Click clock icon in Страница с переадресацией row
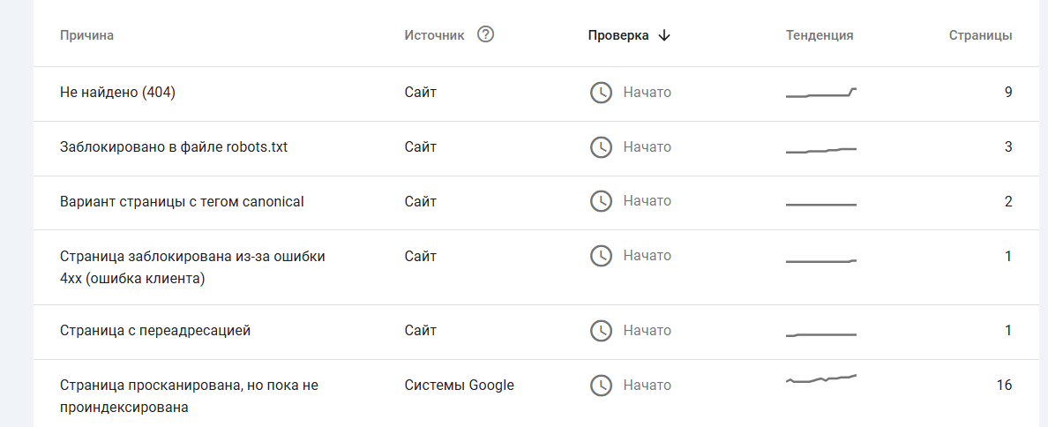The width and height of the screenshot is (1048, 427). pyautogui.click(x=601, y=331)
